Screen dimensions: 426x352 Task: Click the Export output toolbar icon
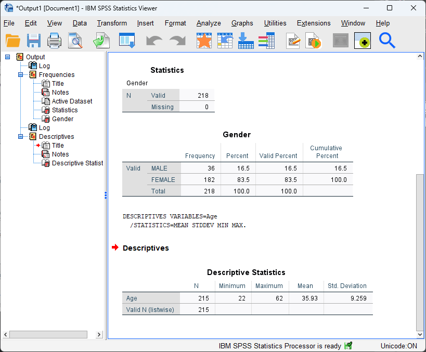pos(101,41)
